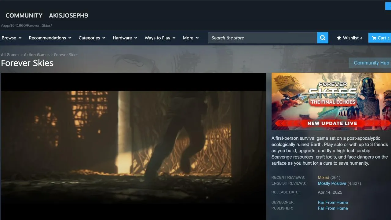
Task: Click the Wishlist star icon
Action: (339, 38)
